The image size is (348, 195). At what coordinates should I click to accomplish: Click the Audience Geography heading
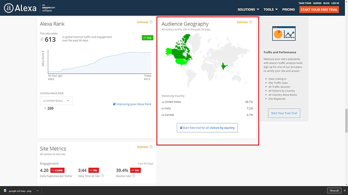coord(185,24)
